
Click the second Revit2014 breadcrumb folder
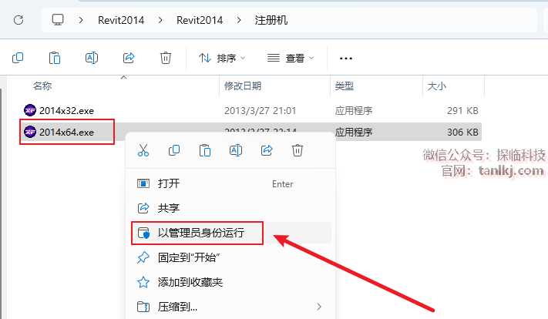(x=200, y=20)
